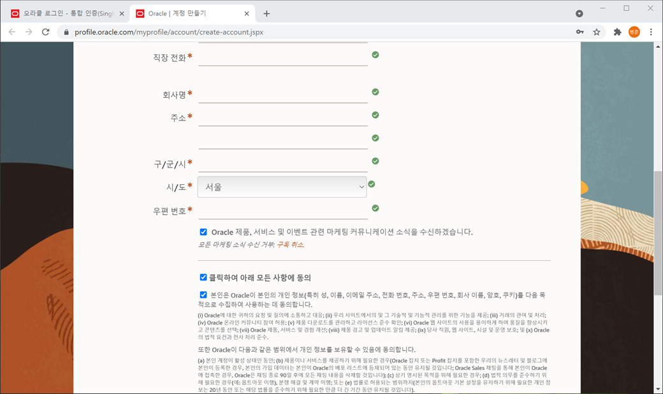Click the second address line field

(x=283, y=140)
